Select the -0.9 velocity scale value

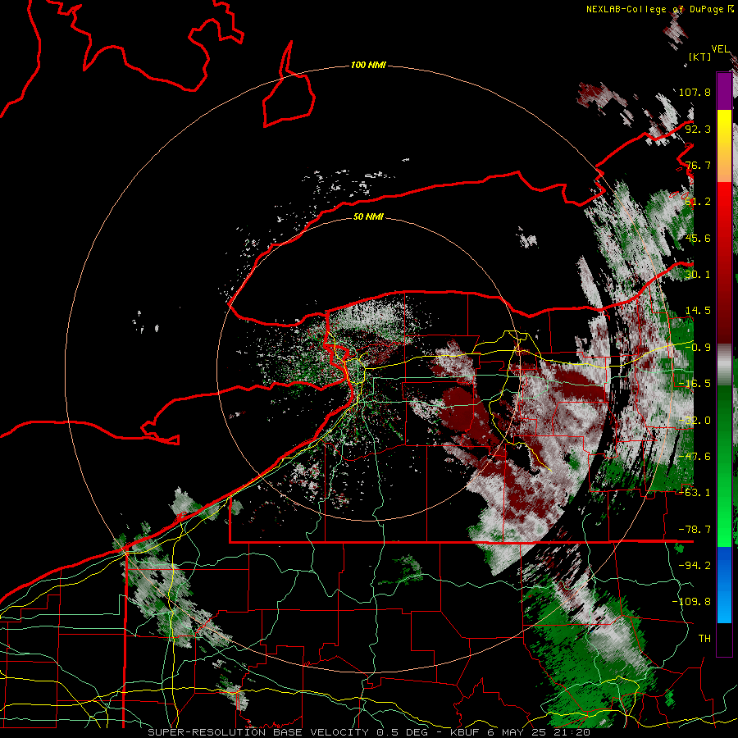[698, 348]
